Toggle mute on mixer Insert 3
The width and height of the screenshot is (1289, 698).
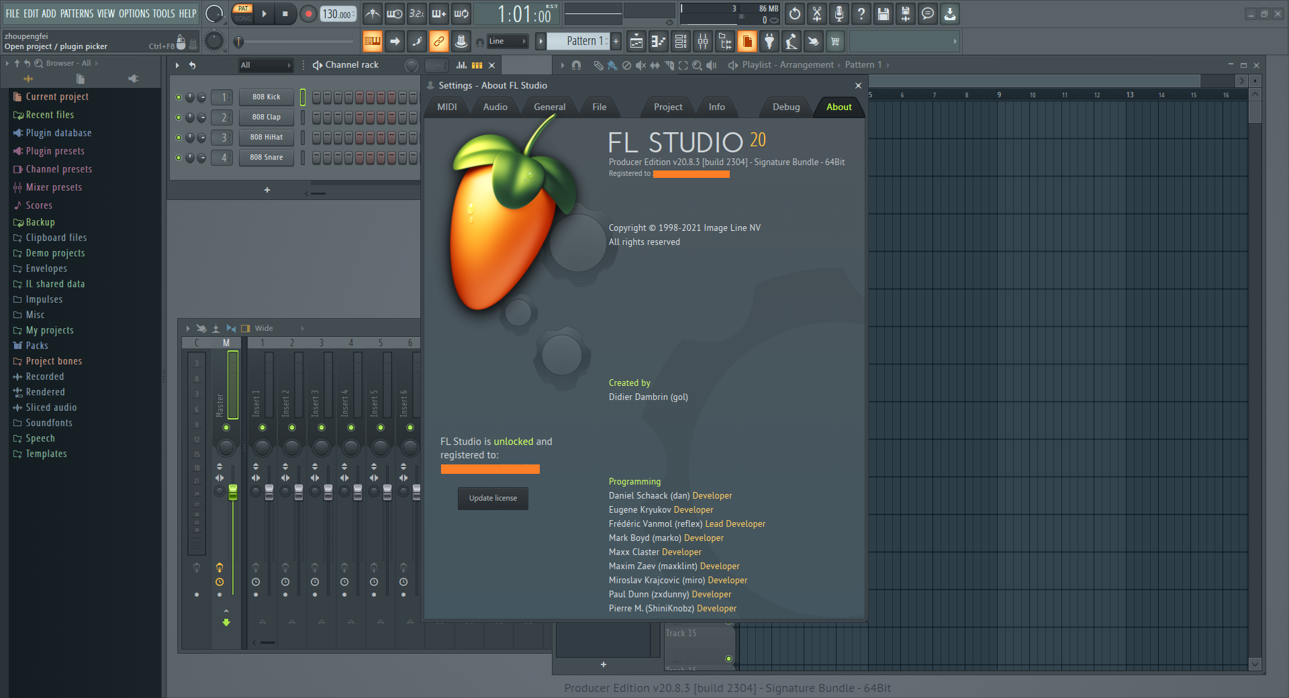point(322,428)
